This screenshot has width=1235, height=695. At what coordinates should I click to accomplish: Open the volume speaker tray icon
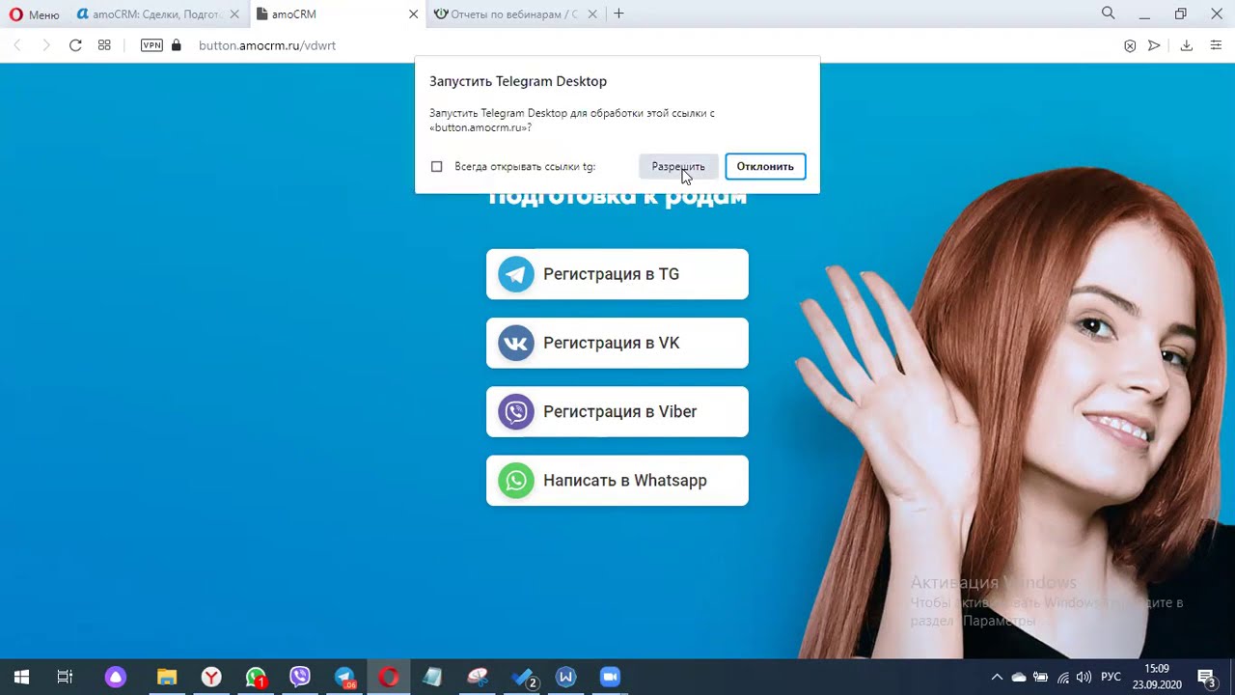point(1084,677)
